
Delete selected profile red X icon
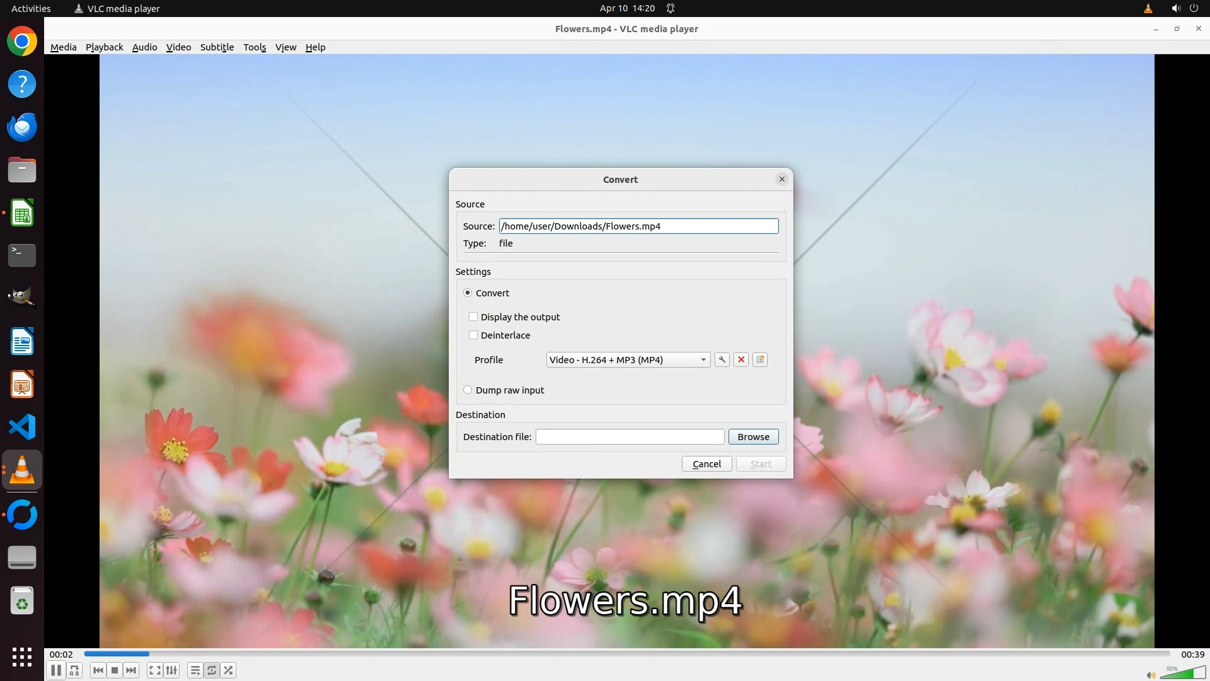pyautogui.click(x=741, y=359)
